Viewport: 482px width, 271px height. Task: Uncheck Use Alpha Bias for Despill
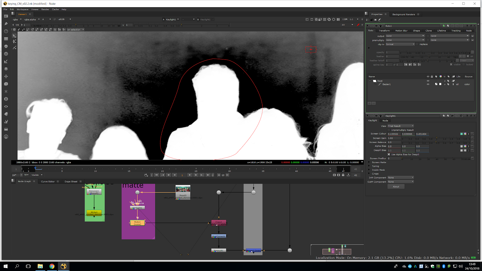[389, 154]
